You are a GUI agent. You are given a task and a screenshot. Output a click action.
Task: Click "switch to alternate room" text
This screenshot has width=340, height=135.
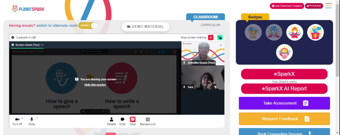[57, 25]
